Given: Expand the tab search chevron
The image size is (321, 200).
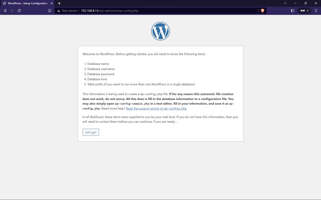Looking at the screenshot, I should [285, 3].
